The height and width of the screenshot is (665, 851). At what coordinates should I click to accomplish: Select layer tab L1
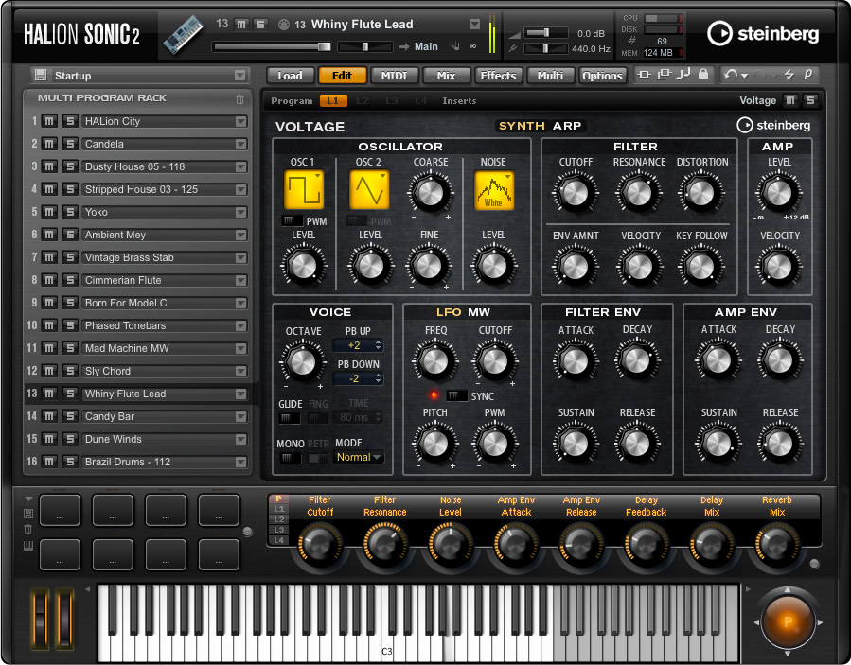[x=332, y=101]
